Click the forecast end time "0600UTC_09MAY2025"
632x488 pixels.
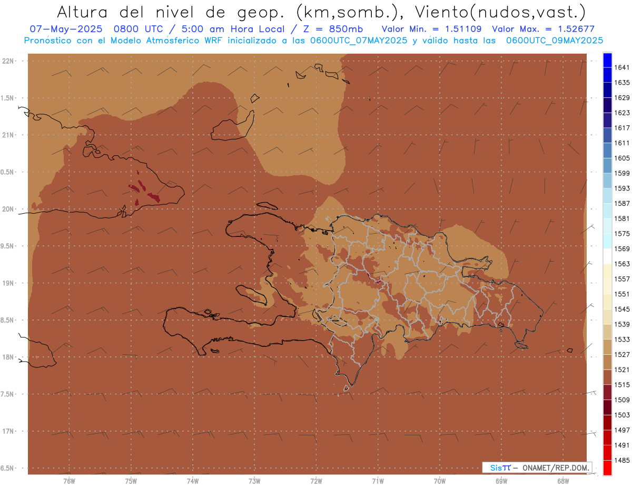pyautogui.click(x=554, y=40)
